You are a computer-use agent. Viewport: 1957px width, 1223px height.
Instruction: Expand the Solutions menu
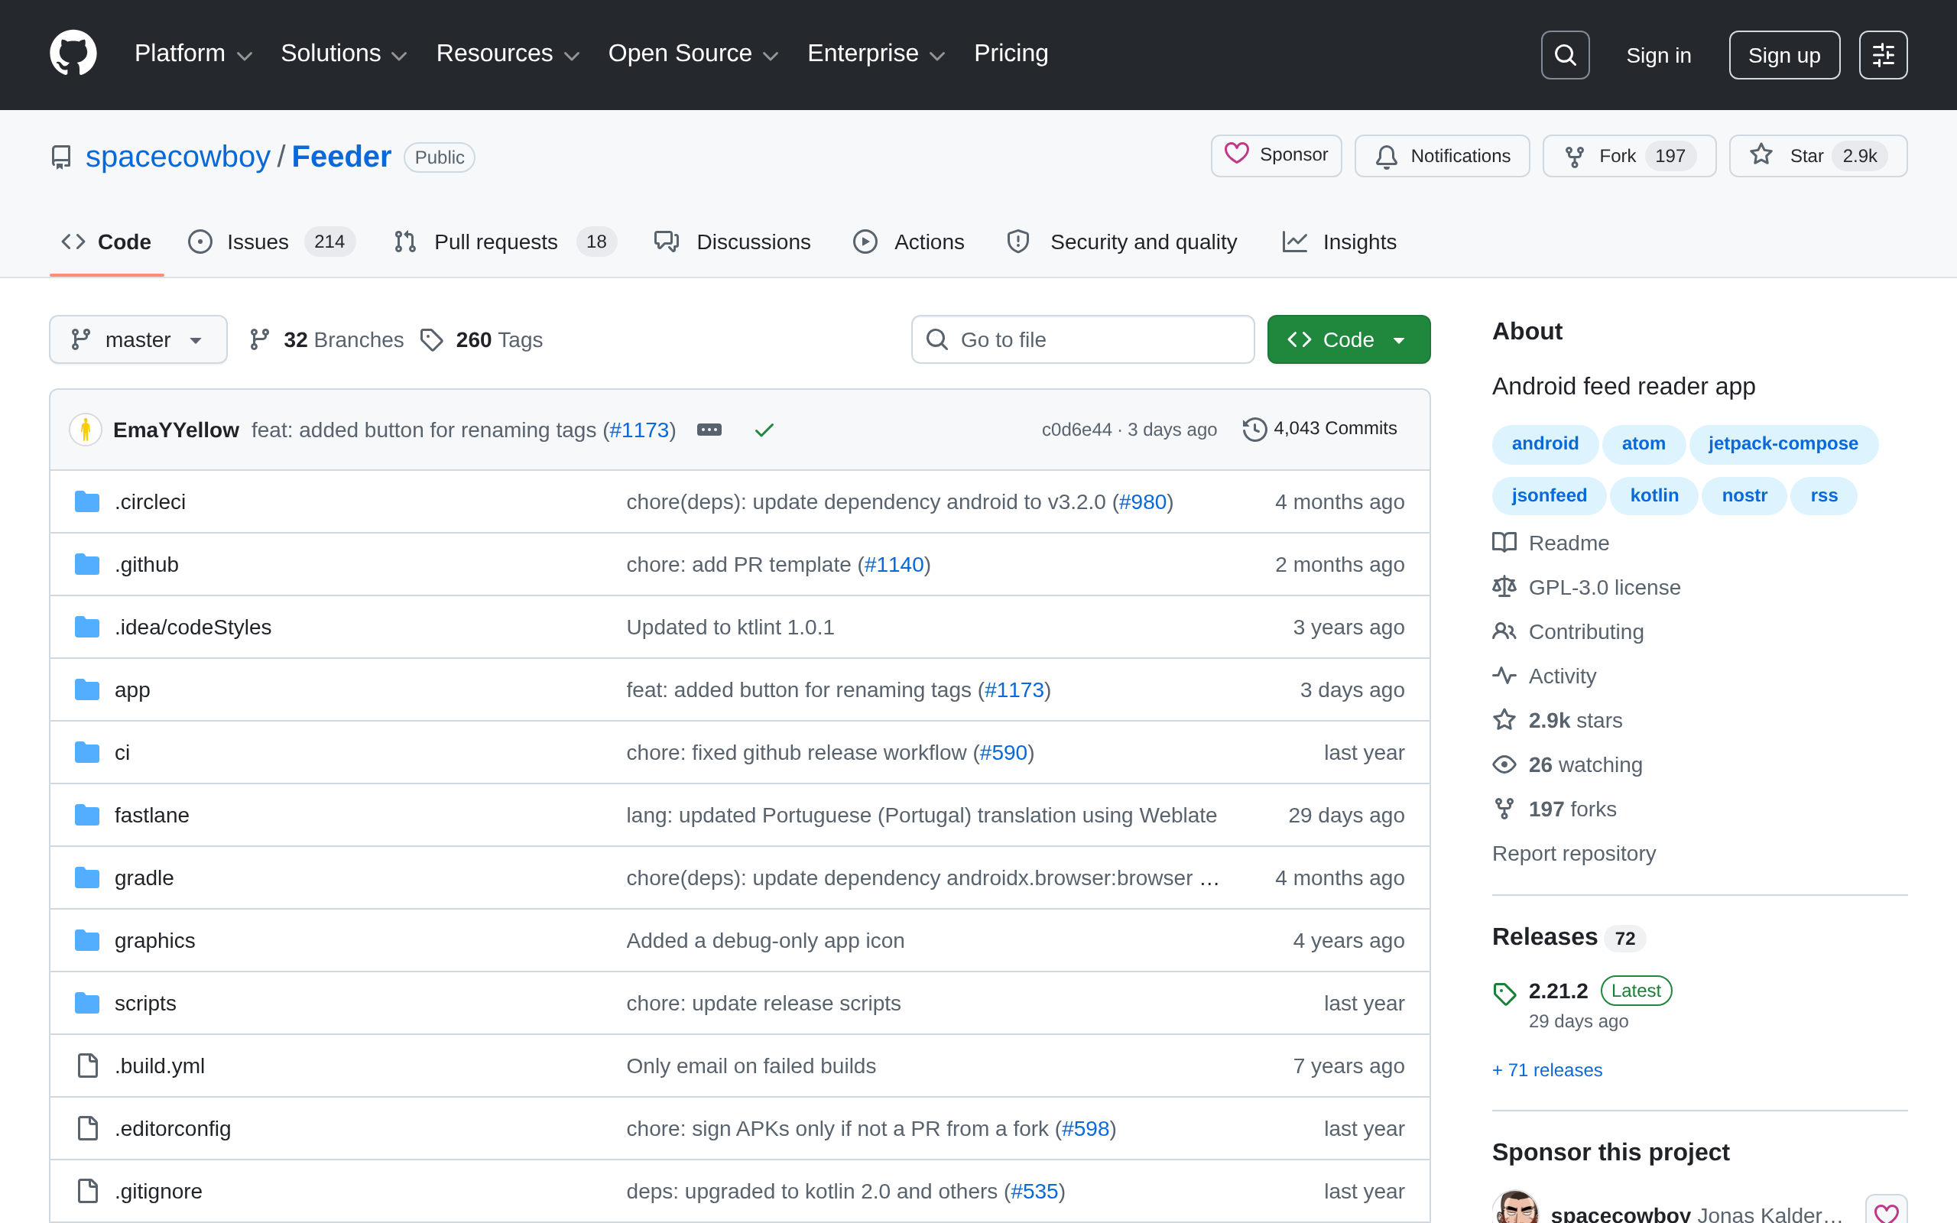tap(344, 54)
